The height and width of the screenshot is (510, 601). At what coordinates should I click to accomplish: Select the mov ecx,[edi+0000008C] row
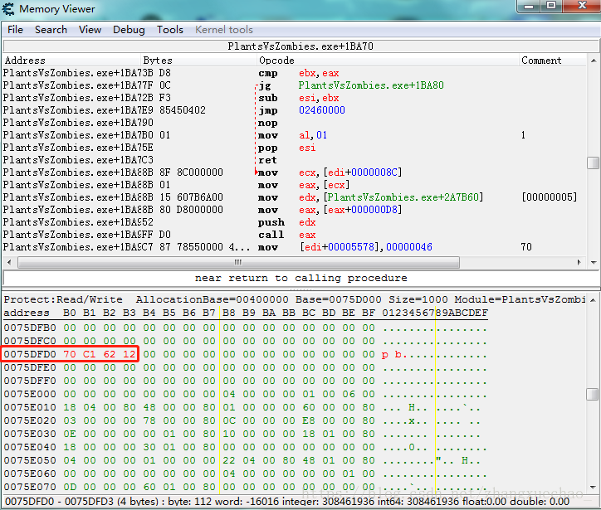click(x=295, y=172)
